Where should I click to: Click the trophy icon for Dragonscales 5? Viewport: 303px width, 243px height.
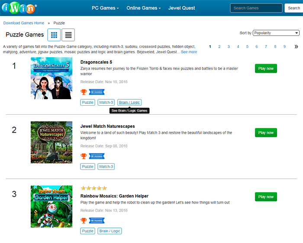point(84,92)
